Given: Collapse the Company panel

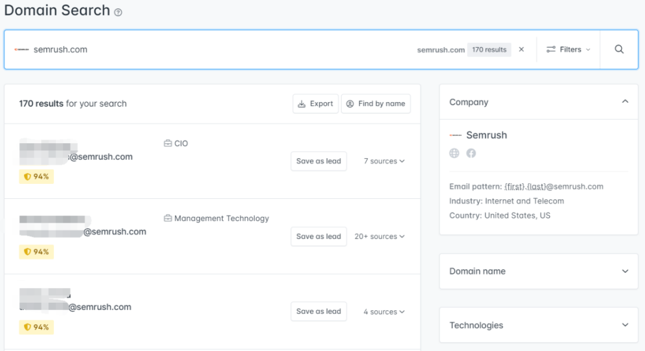Looking at the screenshot, I should (625, 102).
